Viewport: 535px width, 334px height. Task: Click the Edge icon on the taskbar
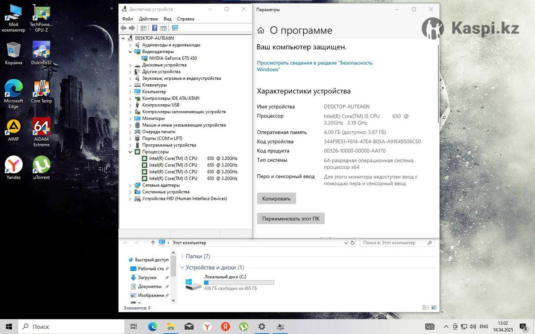pyautogui.click(x=152, y=326)
